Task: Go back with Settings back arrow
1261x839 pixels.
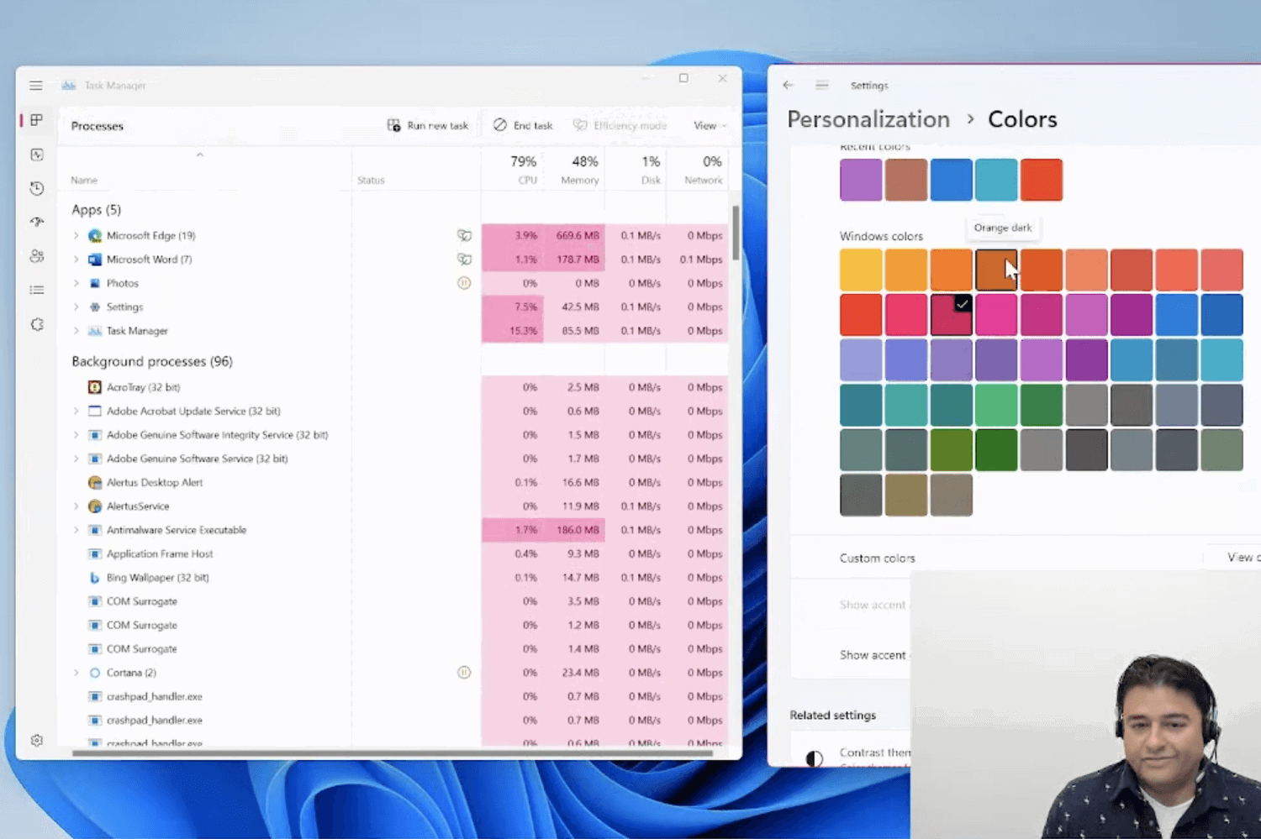Action: click(788, 85)
